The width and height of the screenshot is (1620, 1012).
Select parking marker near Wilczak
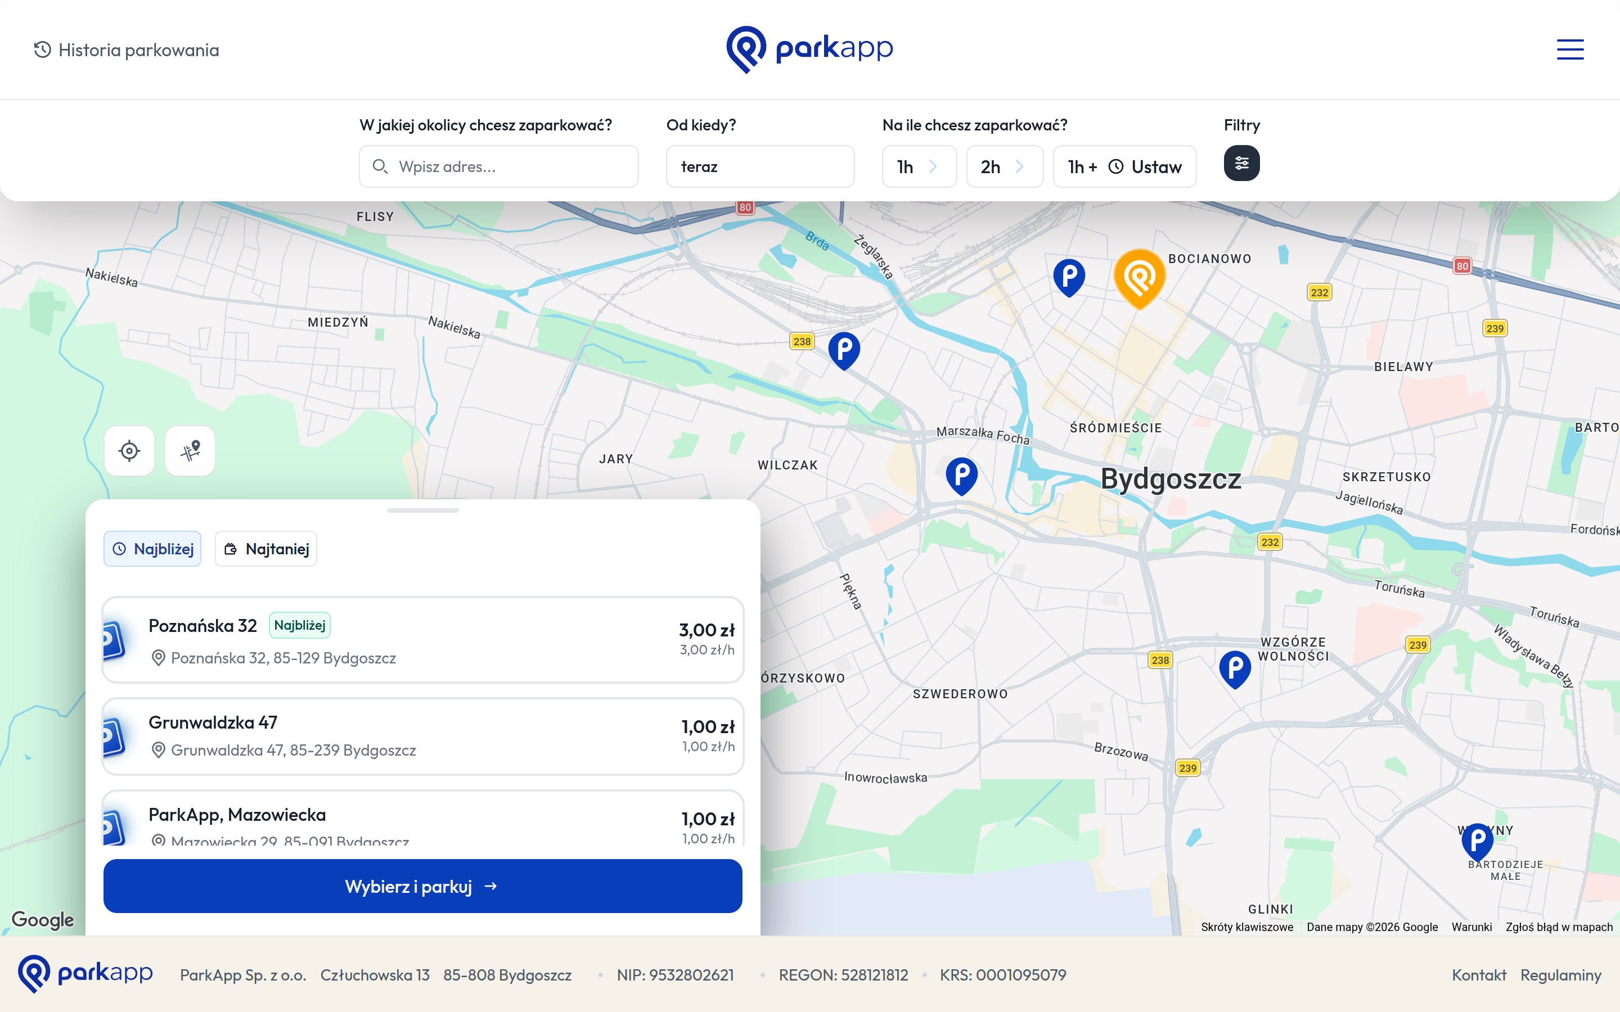tap(961, 476)
